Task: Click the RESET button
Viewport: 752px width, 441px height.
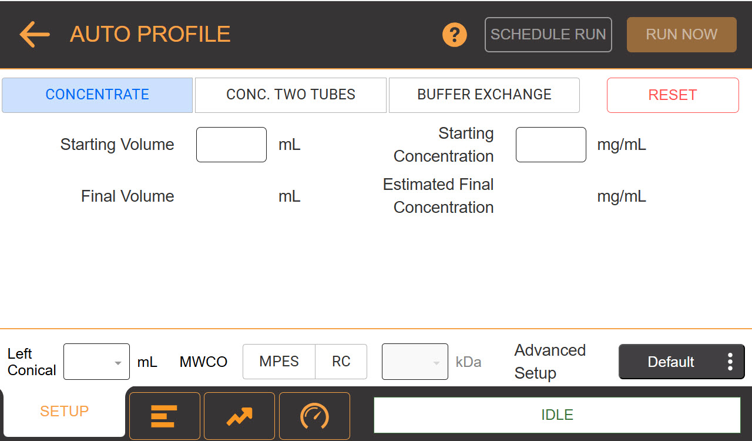Action: click(x=673, y=95)
